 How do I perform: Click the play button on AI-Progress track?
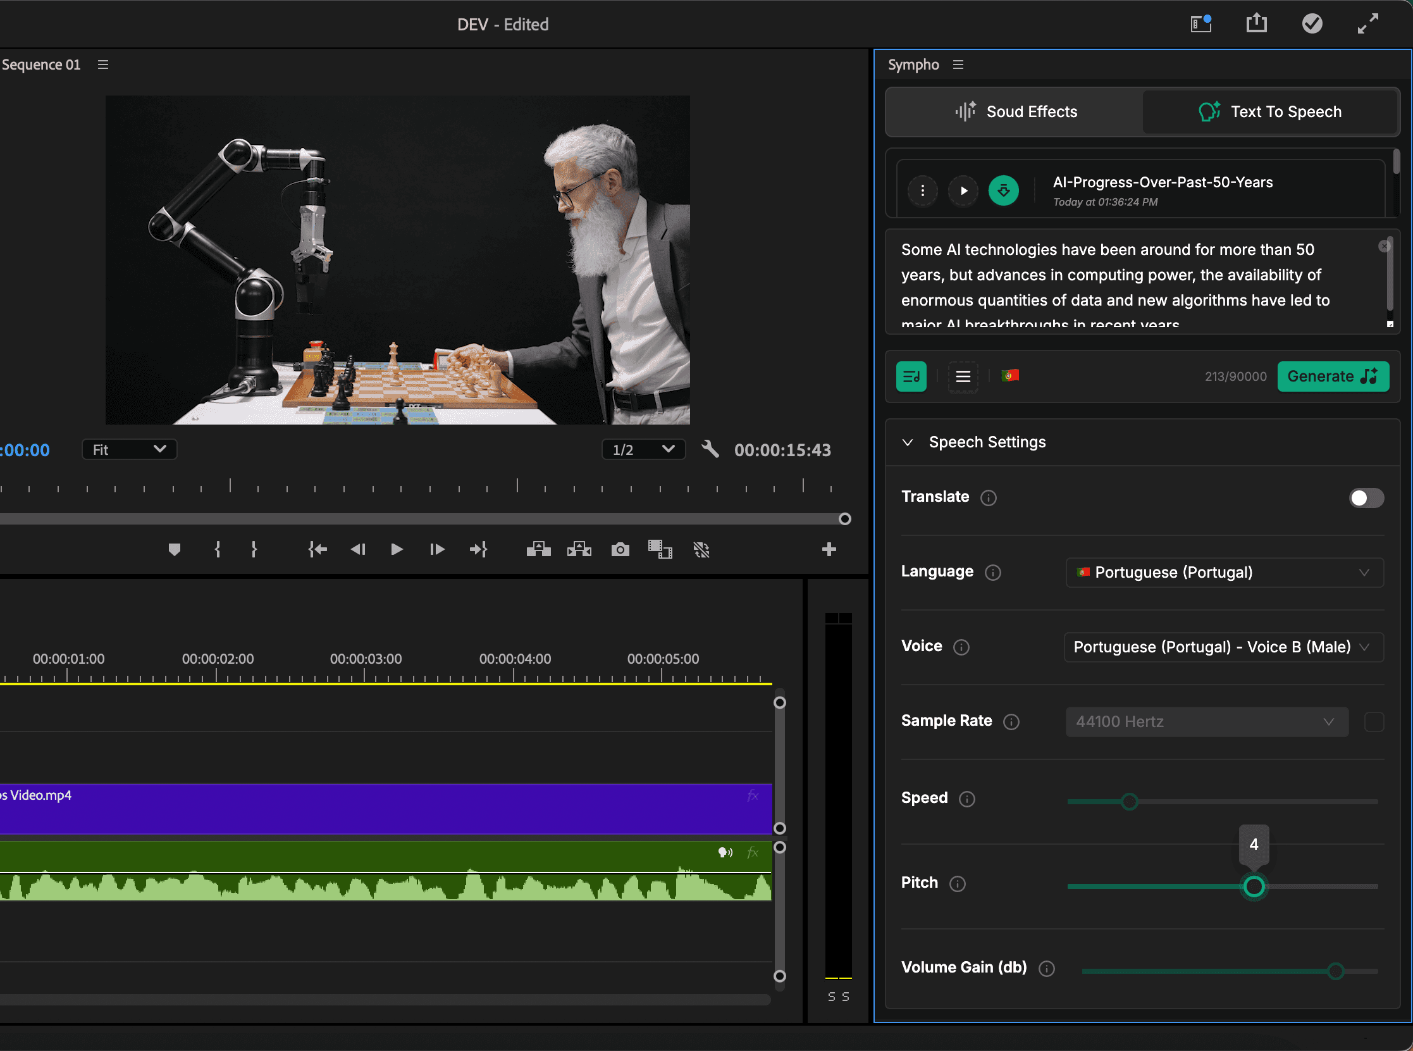(962, 190)
